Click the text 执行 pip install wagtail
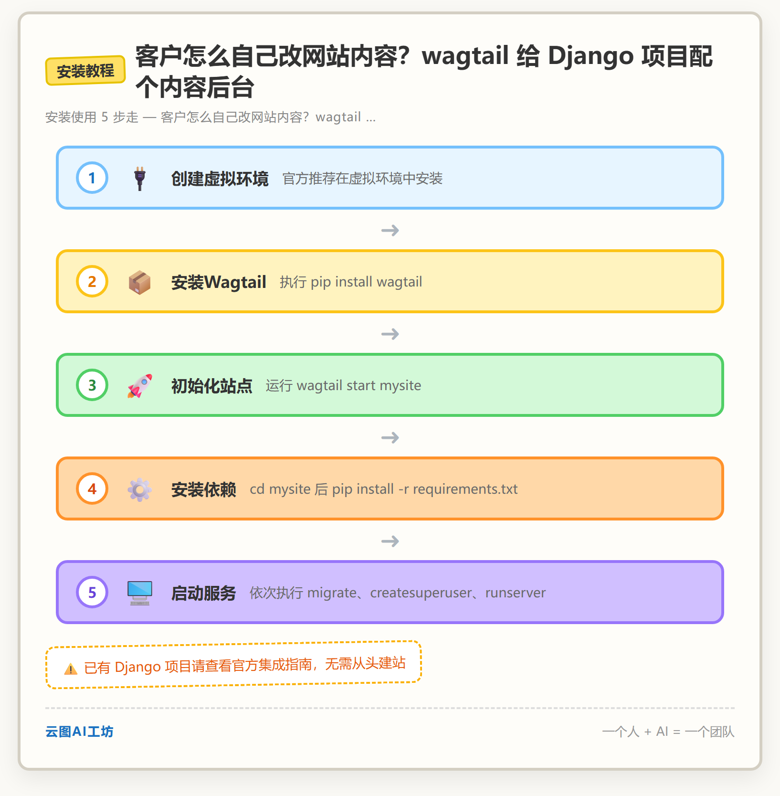This screenshot has height=796, width=780. pyautogui.click(x=351, y=282)
